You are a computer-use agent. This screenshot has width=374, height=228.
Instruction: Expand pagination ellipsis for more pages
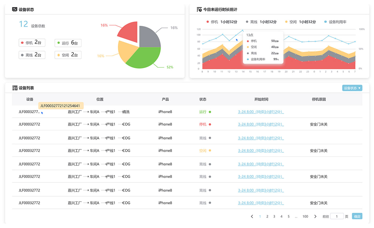coord(296,217)
